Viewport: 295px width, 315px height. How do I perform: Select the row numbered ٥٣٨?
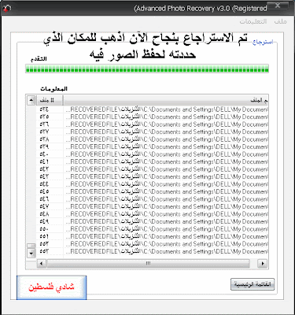click(x=153, y=139)
